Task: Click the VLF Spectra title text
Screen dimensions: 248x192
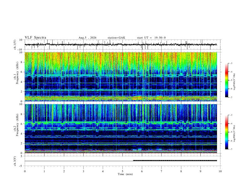Action: (x=35, y=38)
